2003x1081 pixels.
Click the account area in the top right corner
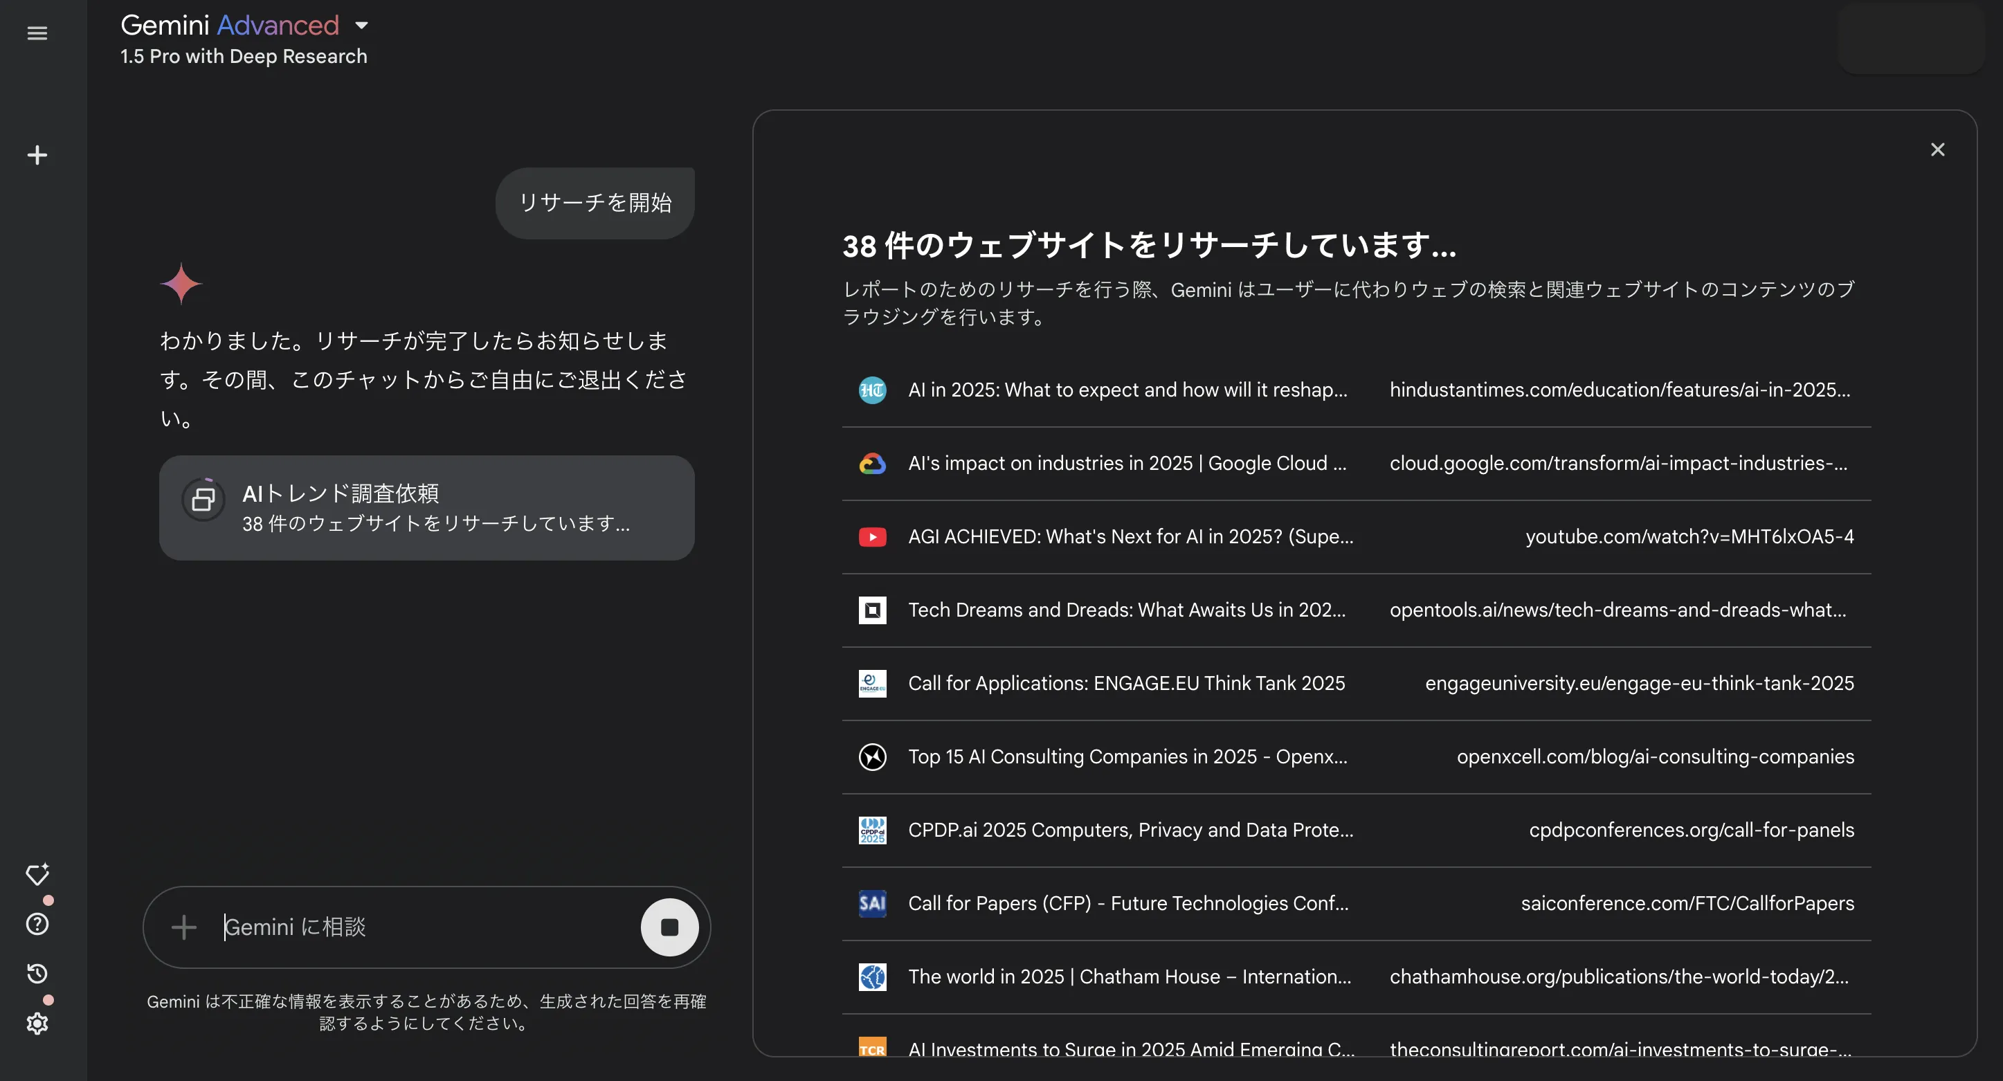coord(1910,37)
